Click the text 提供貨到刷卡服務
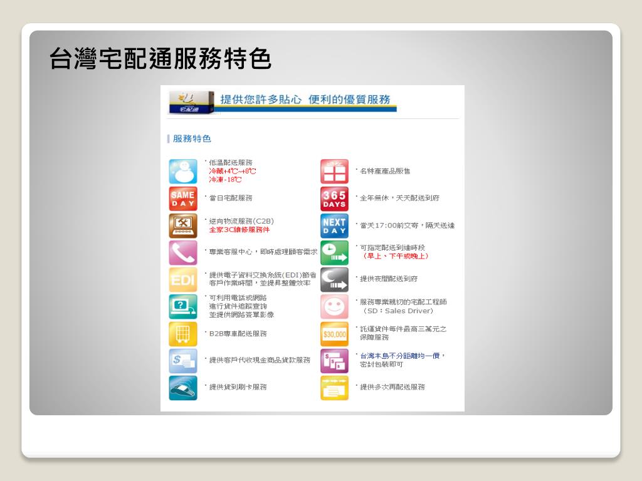 coord(238,387)
